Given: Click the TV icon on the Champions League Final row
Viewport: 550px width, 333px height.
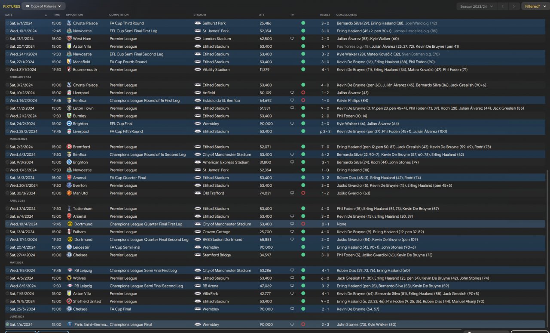Looking at the screenshot, I should point(292,324).
